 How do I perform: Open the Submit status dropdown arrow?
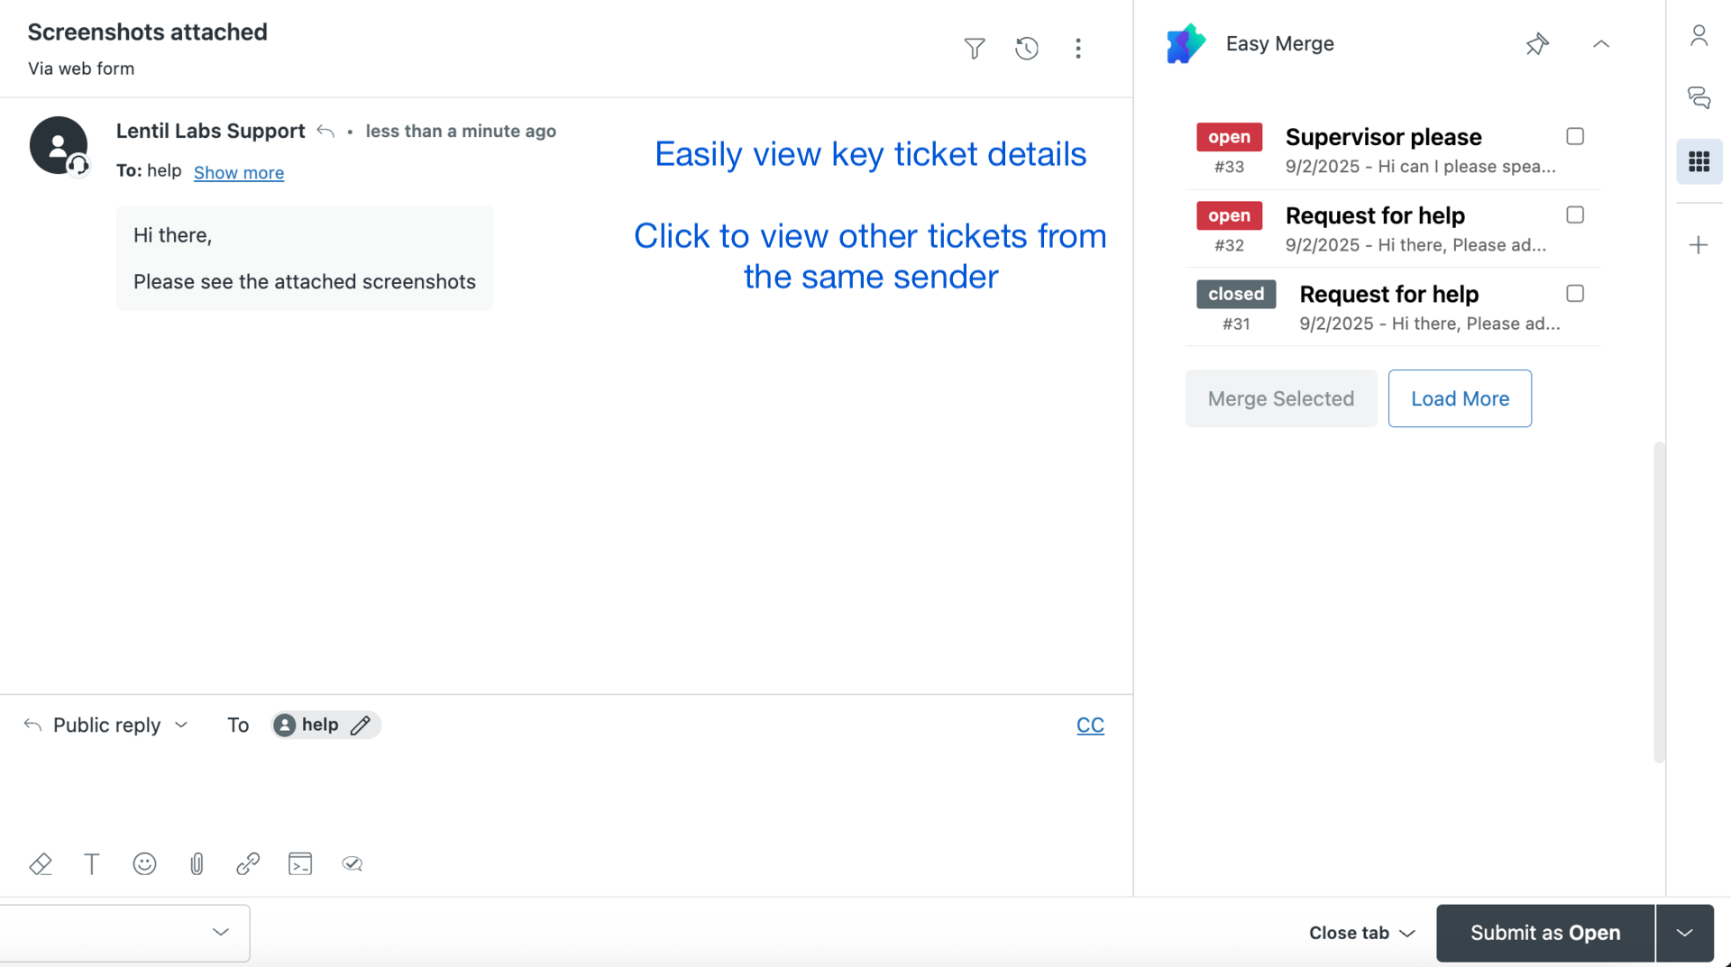(x=1684, y=933)
